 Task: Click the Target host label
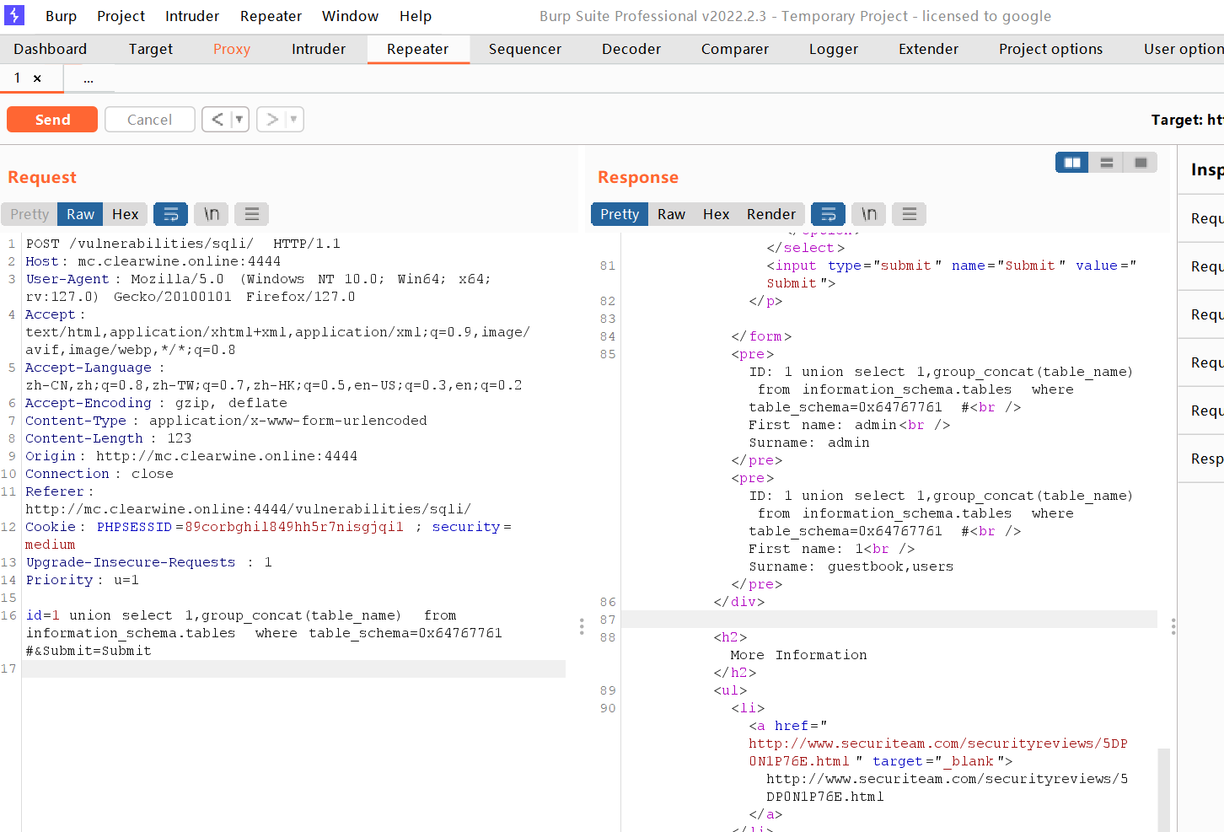click(x=1187, y=120)
